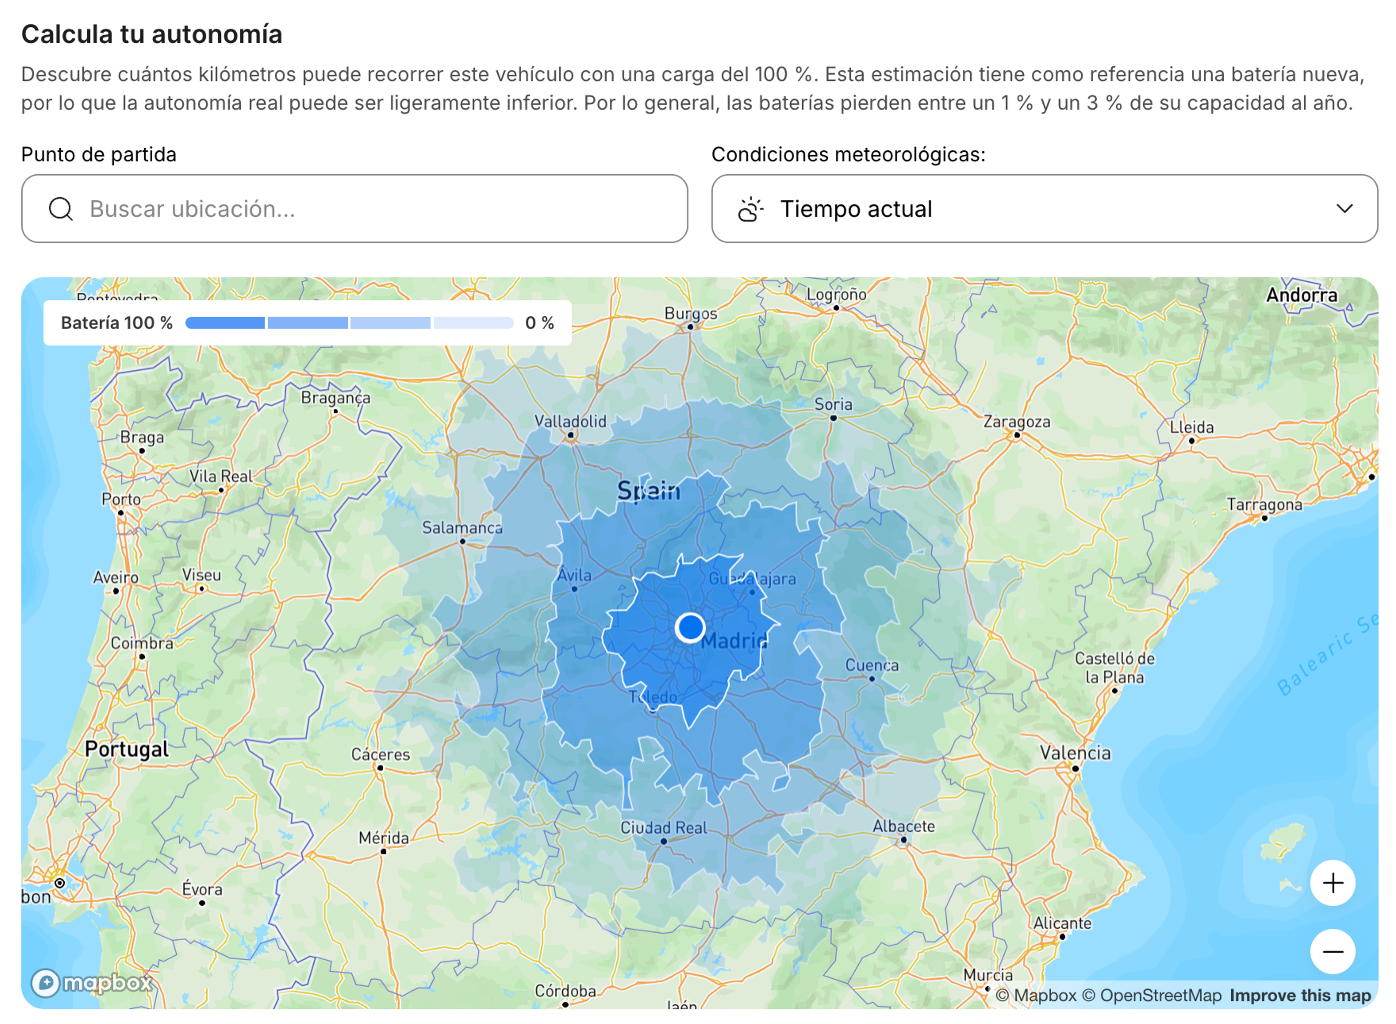Click the Castelló de la Plana label

(1114, 668)
